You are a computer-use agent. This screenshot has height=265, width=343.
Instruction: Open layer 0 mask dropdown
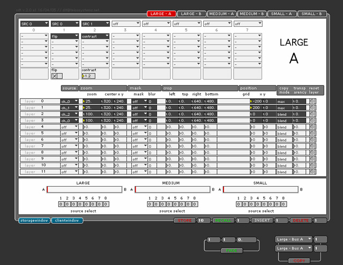(x=139, y=101)
